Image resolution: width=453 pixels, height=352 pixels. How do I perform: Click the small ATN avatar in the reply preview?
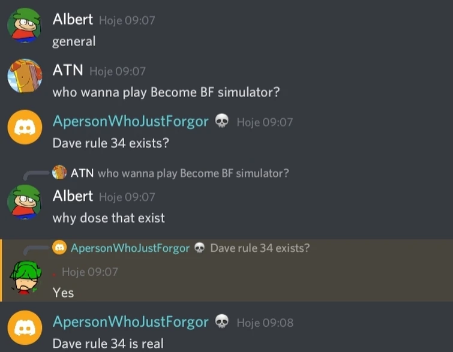(x=59, y=172)
